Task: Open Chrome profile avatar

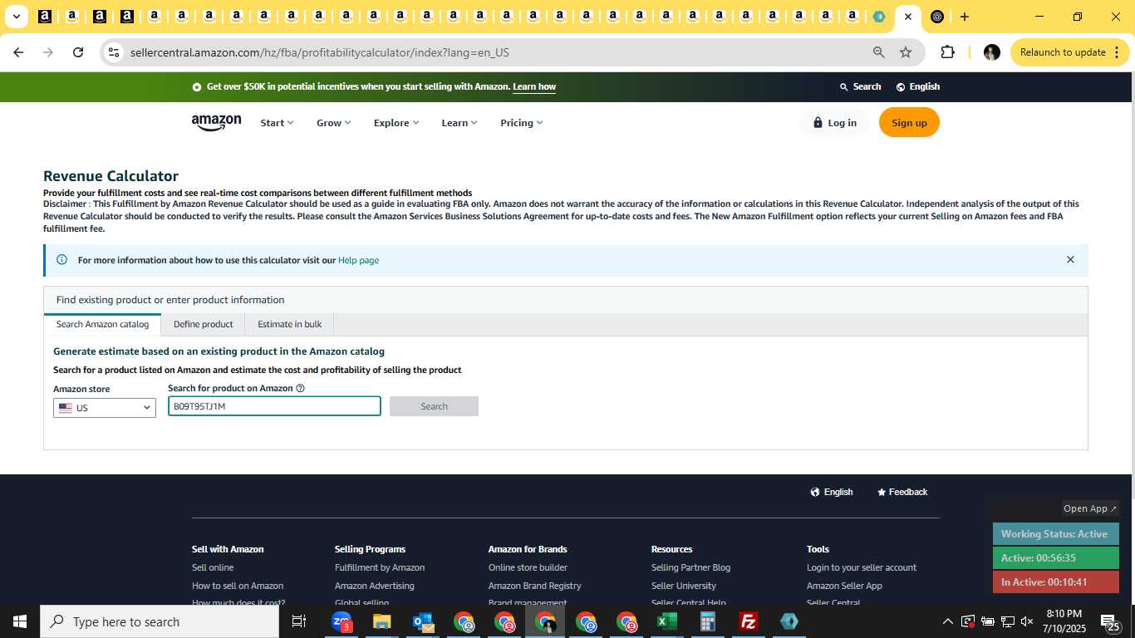Action: (991, 52)
